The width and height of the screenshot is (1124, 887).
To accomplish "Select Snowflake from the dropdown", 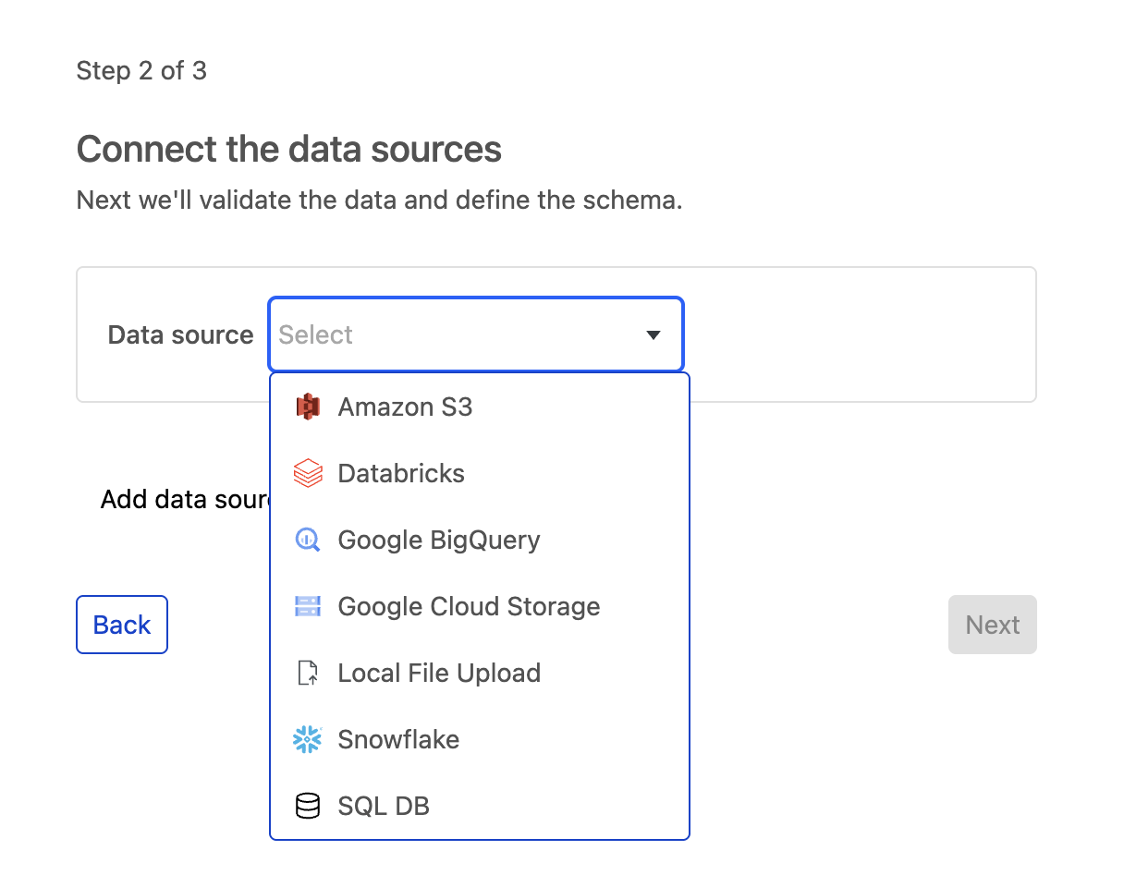I will point(480,739).
